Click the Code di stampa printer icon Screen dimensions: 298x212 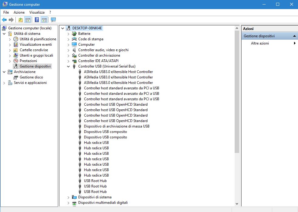(74, 39)
